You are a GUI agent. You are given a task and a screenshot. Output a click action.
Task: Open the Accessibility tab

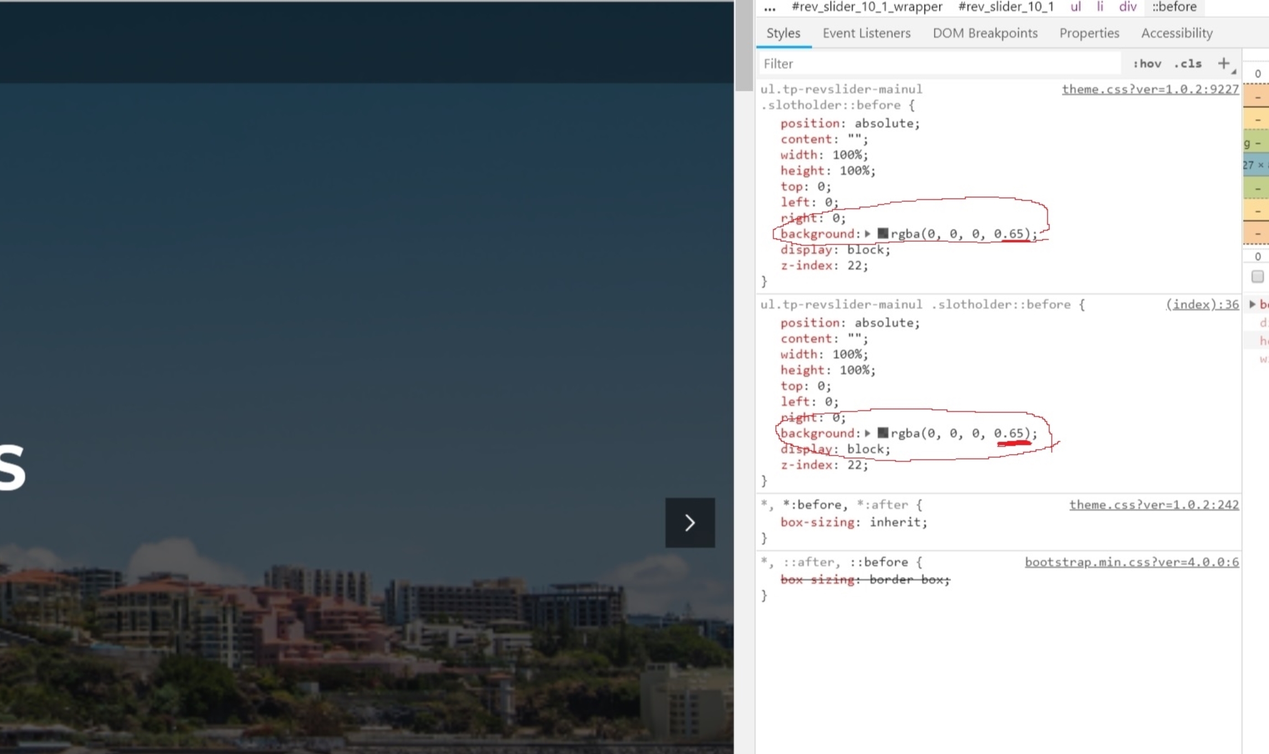[x=1176, y=33]
